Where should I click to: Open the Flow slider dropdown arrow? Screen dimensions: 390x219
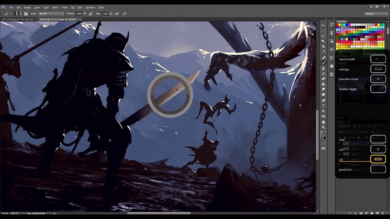[111, 14]
